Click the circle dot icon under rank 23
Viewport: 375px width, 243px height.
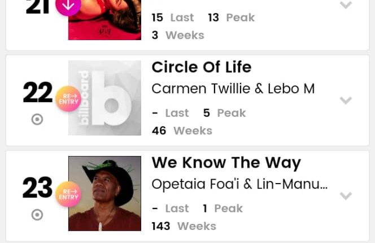(37, 215)
